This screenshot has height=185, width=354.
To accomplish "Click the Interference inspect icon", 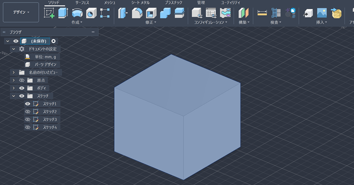I will pos(276,13).
